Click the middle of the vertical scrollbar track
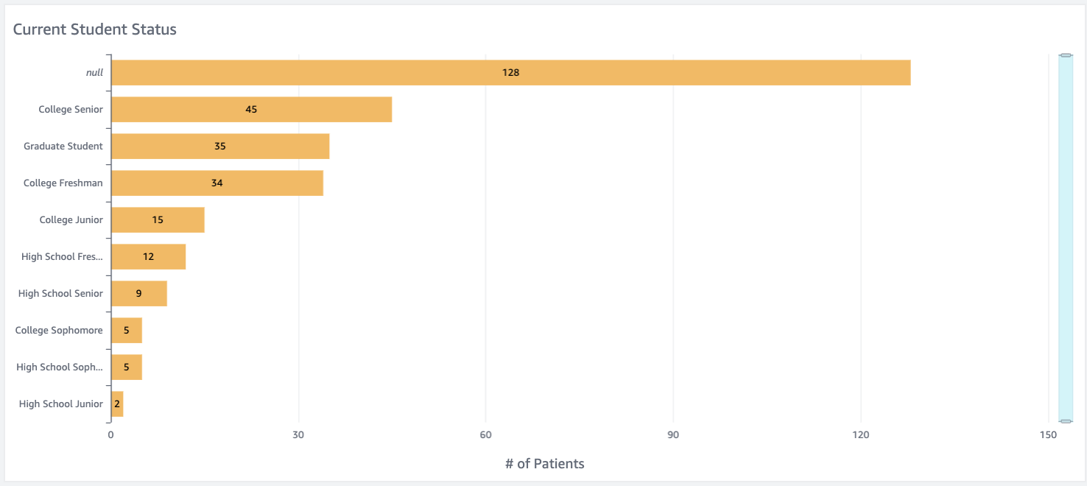1087x486 pixels. point(1066,238)
